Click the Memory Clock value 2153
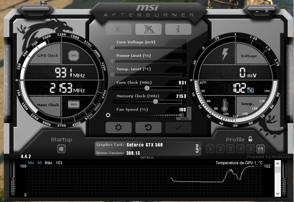This screenshot has height=202, width=294. coord(181,96)
